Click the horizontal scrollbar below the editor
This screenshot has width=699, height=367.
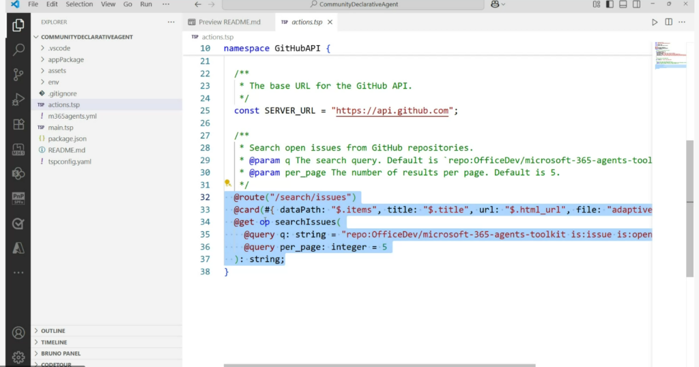[x=380, y=365]
